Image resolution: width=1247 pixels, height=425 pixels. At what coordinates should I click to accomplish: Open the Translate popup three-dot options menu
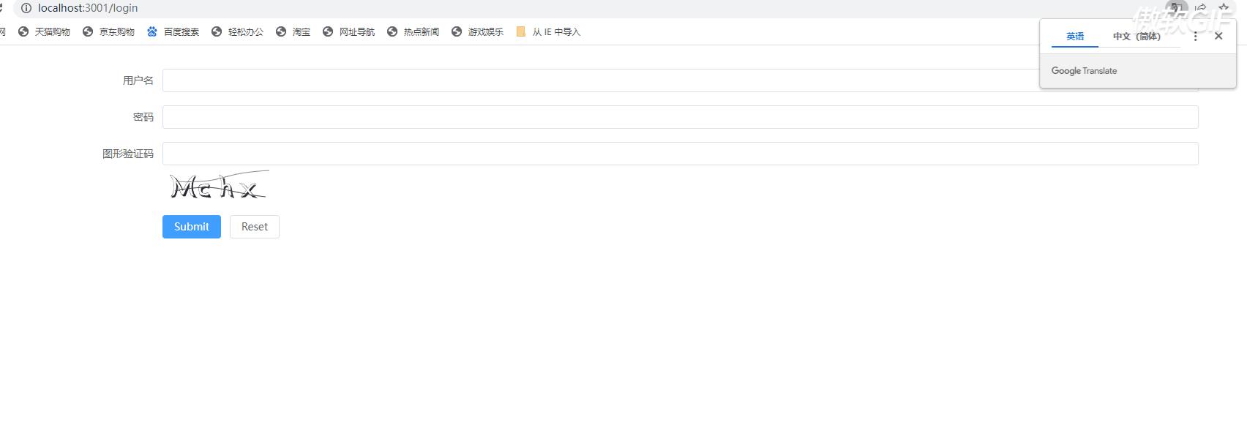(x=1196, y=36)
